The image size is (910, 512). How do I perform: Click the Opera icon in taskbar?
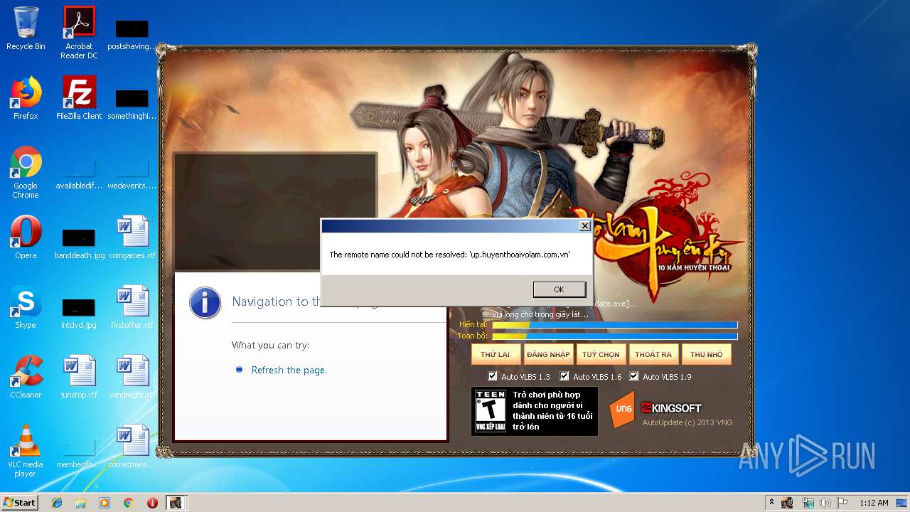[152, 502]
